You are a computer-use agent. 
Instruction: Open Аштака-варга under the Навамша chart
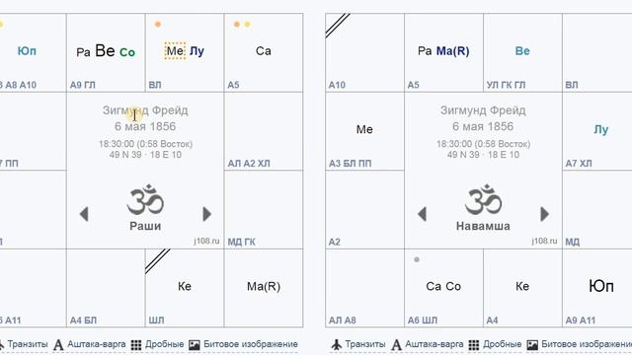[x=434, y=344]
